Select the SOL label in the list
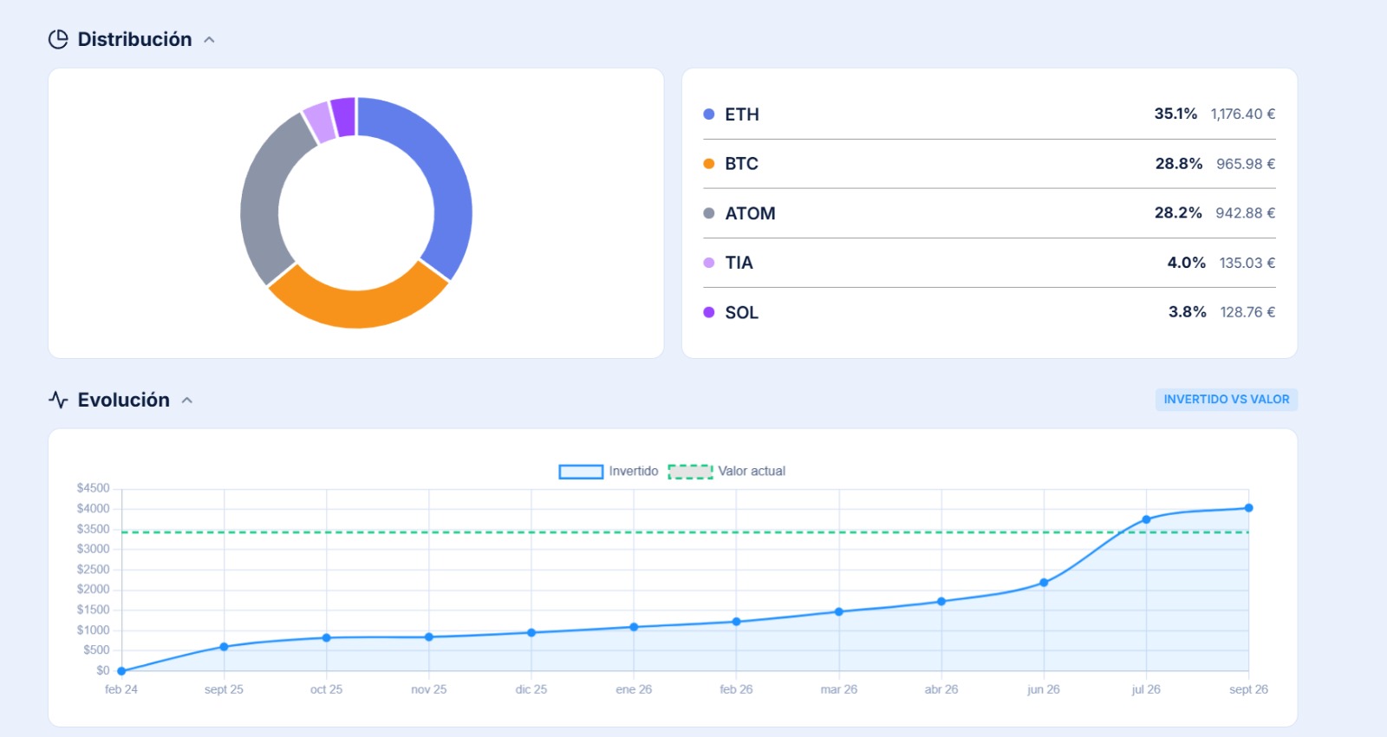Screen dimensions: 1387x737 coord(741,312)
